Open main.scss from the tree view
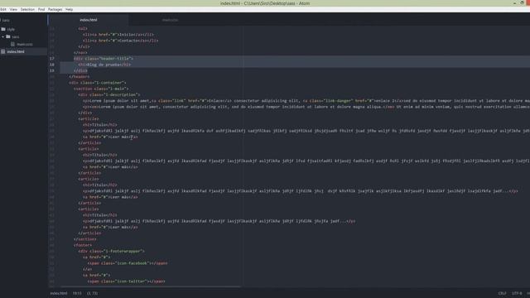 click(25, 44)
